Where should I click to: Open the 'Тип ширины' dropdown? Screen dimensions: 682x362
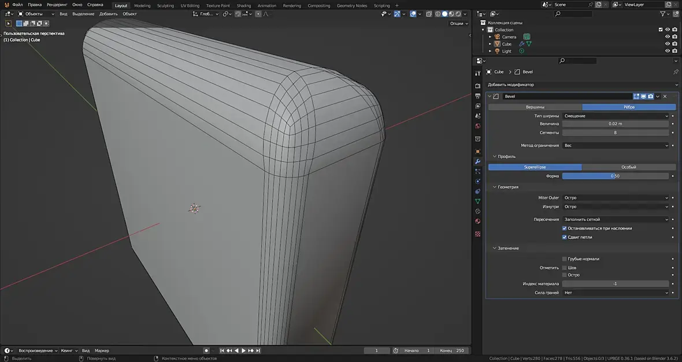point(615,116)
